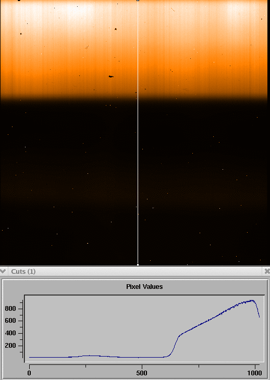Select the Cuts (1) panel title
The image size is (270, 380).
23,271
